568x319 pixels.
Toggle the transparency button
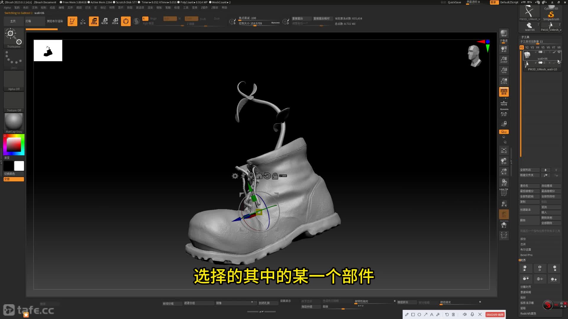click(x=504, y=204)
